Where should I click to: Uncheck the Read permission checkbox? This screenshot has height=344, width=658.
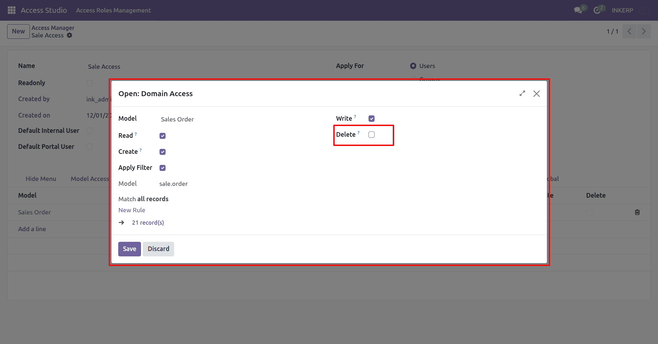162,136
